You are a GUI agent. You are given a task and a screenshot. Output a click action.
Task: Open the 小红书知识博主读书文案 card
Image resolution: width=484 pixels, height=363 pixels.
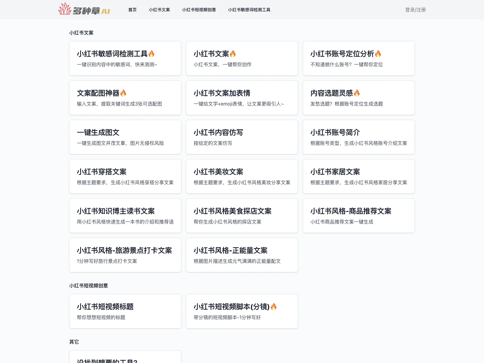click(125, 216)
